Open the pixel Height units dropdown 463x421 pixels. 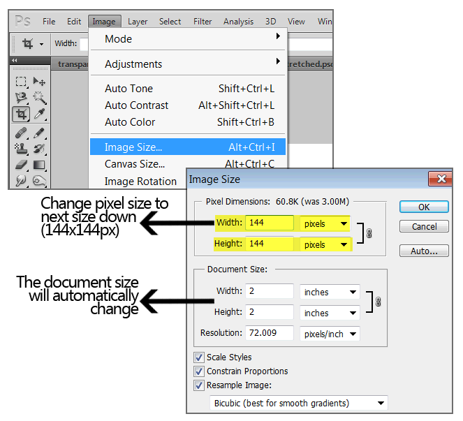(325, 244)
